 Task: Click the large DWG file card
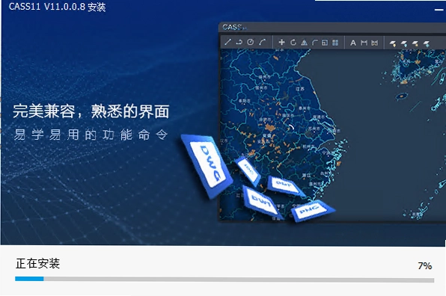[207, 166]
